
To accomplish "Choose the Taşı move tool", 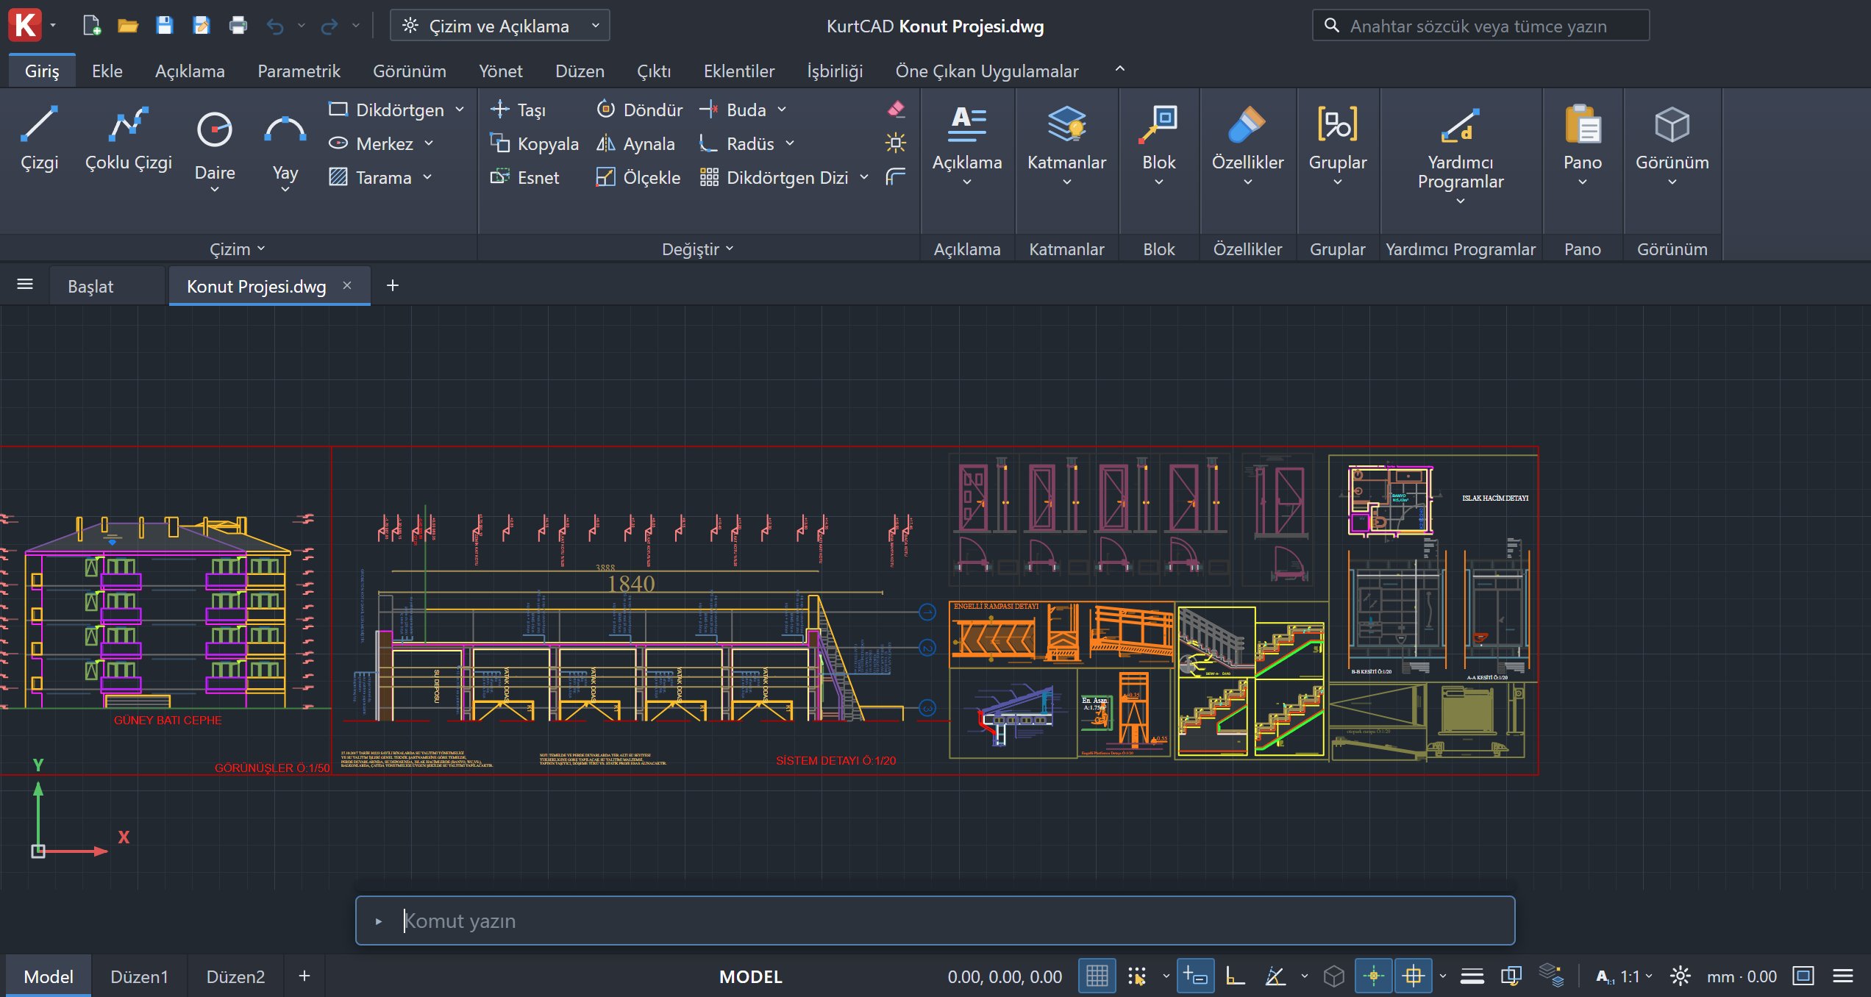I will (518, 110).
